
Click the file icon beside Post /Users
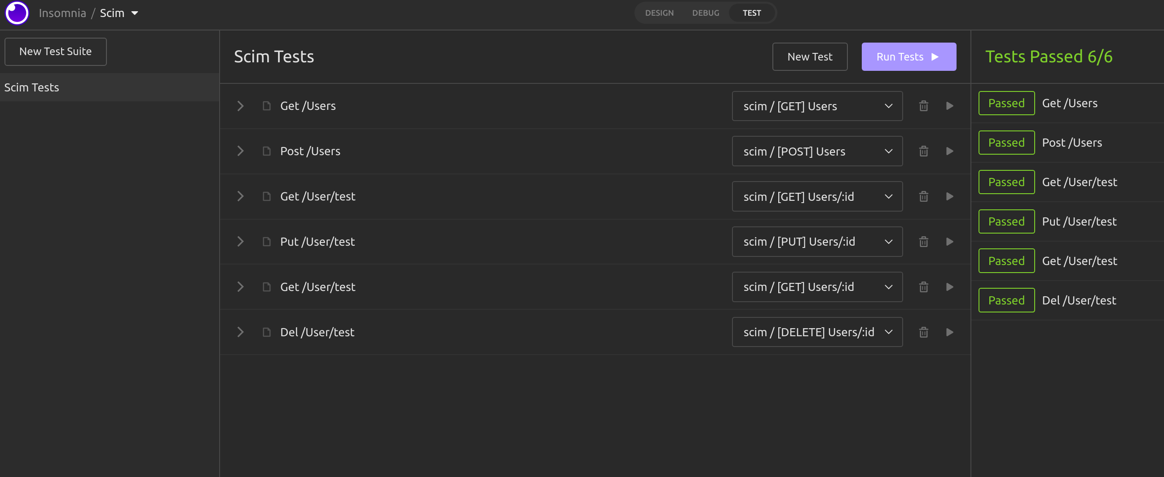[x=267, y=151]
